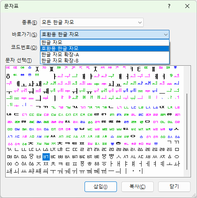Click the 삽입 insert button
The height and width of the screenshot is (198, 197).
point(101,187)
